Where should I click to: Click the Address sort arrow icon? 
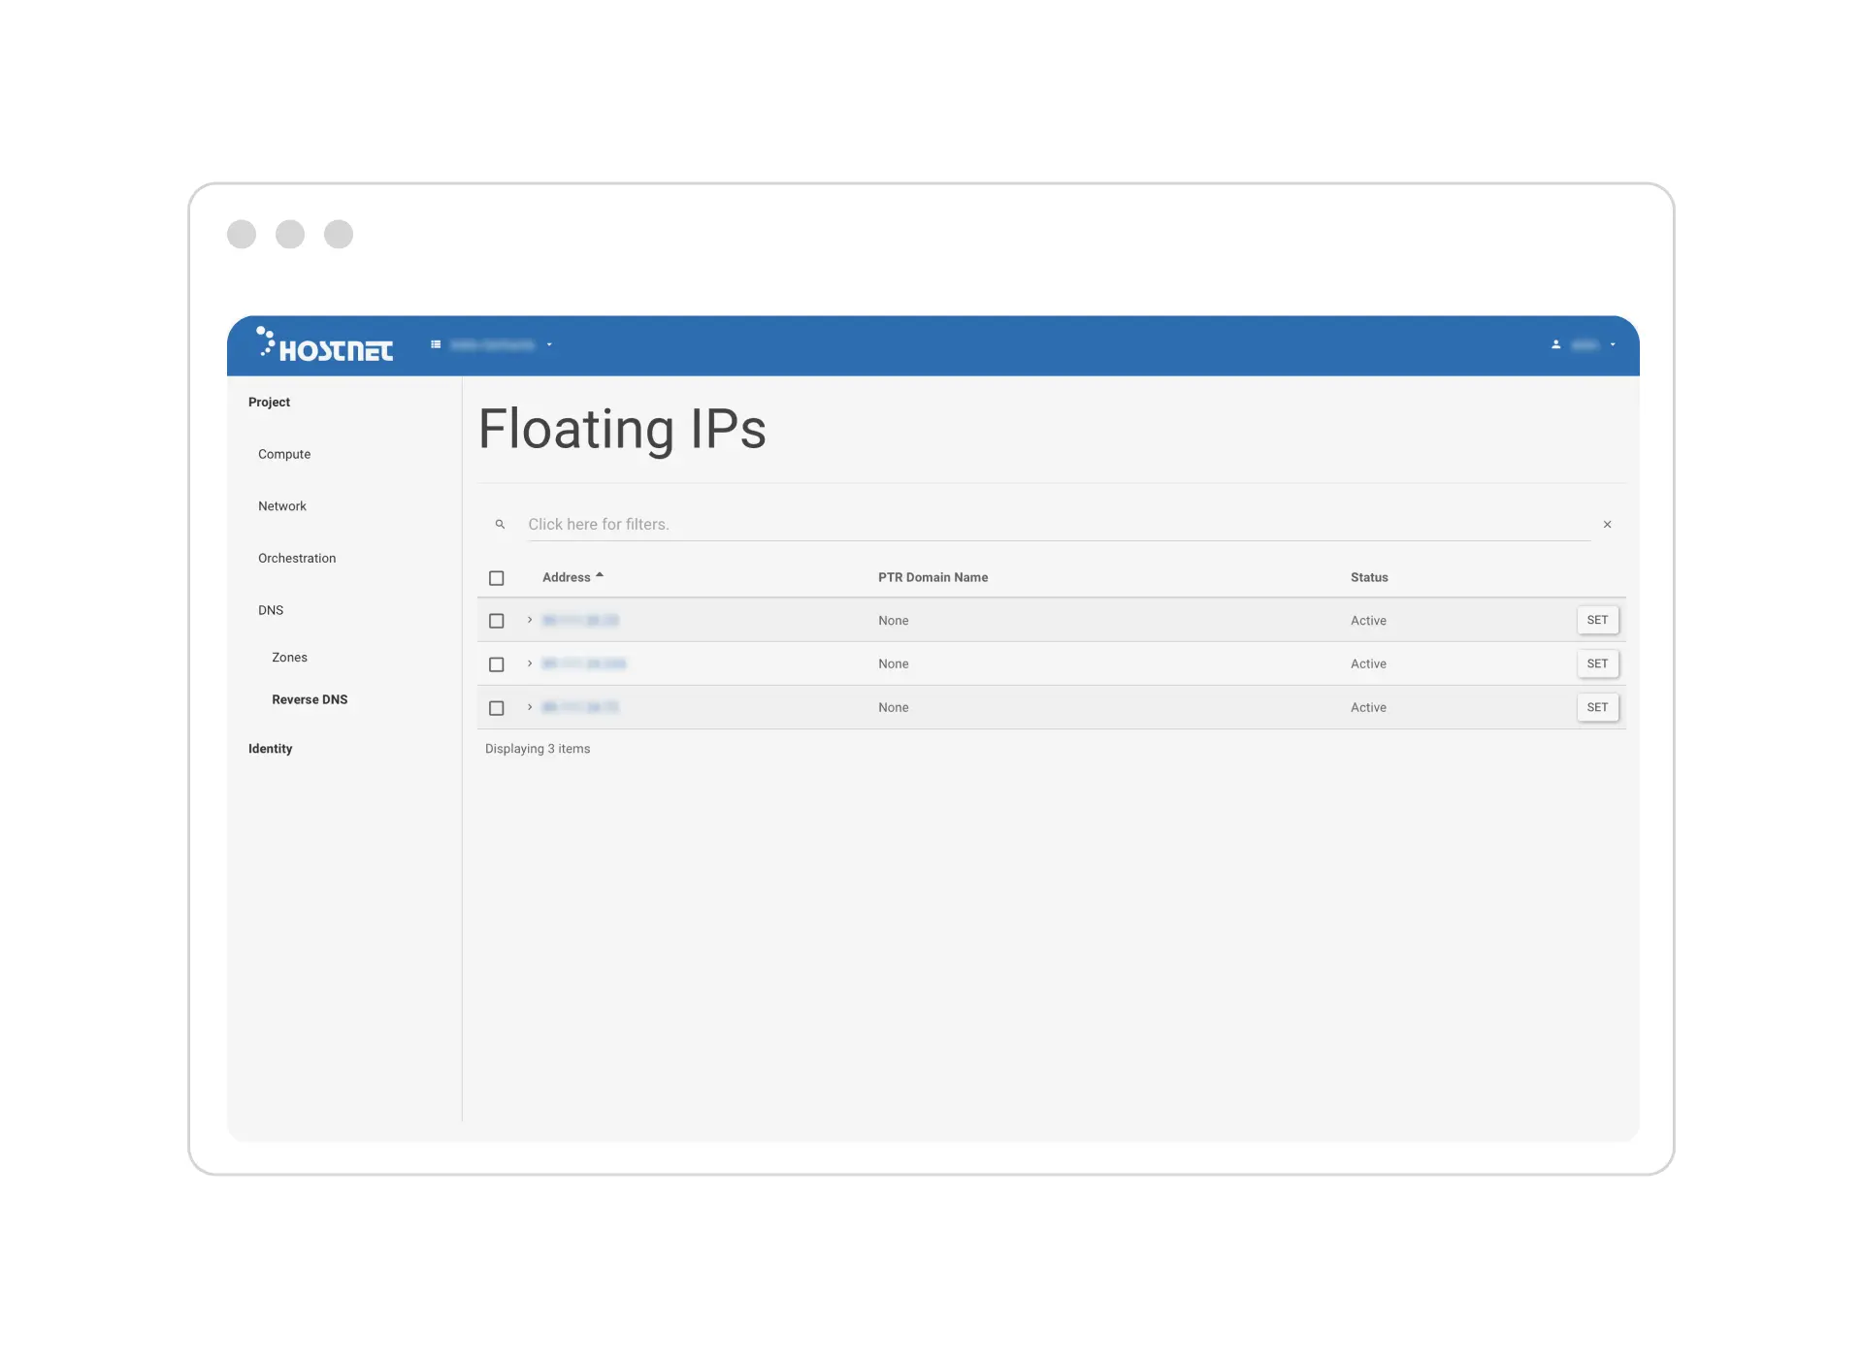[x=600, y=575]
